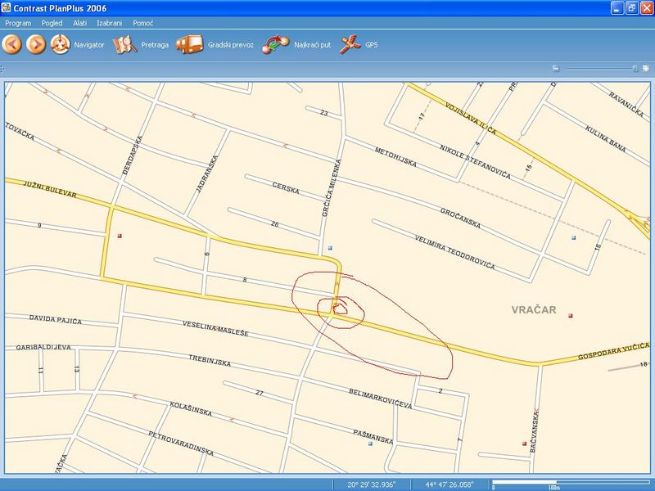The width and height of the screenshot is (655, 491).
Task: Click zoom out icon left of slider
Action: [x=555, y=69]
